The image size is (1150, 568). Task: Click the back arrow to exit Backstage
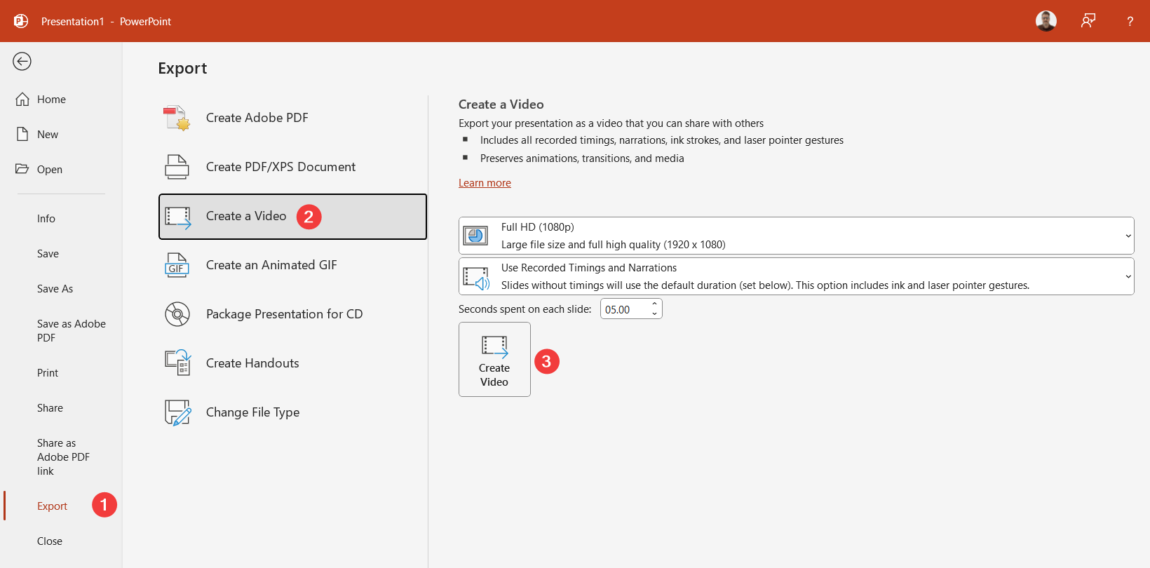pyautogui.click(x=22, y=62)
